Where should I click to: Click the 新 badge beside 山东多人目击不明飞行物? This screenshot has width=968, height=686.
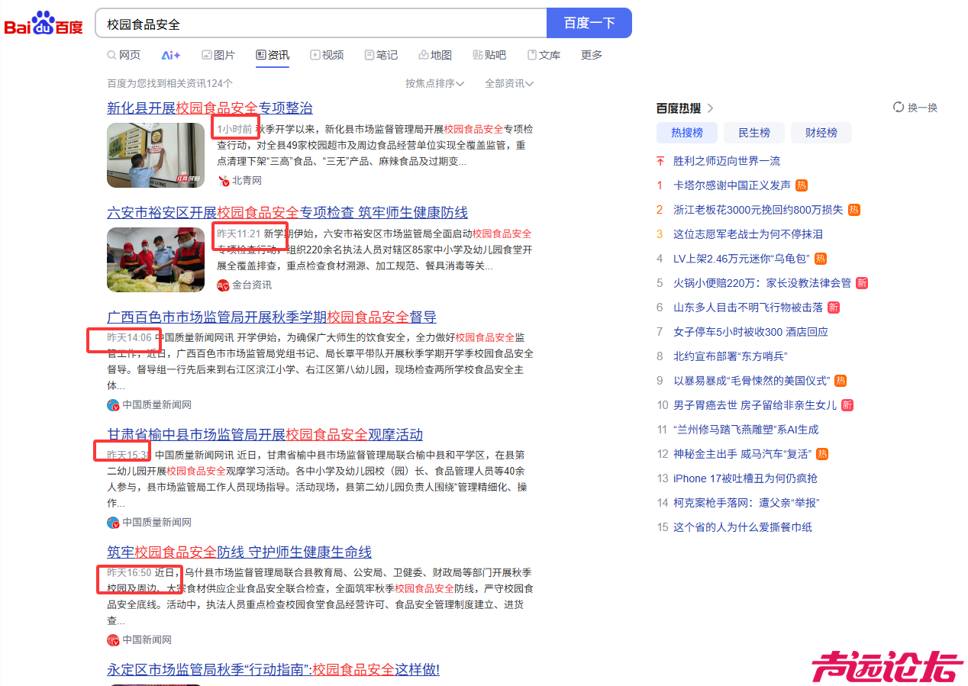pos(834,308)
